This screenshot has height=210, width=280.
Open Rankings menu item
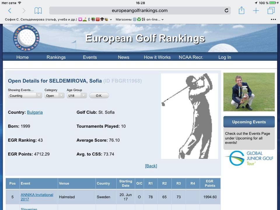coord(56,57)
